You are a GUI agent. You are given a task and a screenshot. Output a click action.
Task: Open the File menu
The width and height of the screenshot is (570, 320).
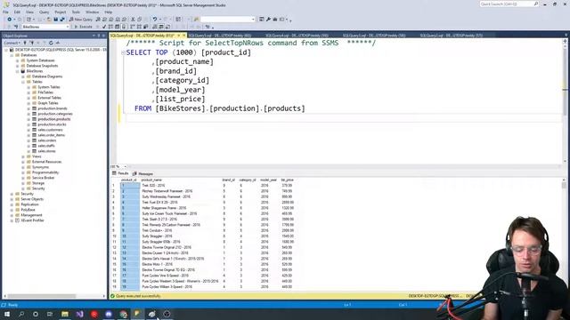[x=6, y=12]
